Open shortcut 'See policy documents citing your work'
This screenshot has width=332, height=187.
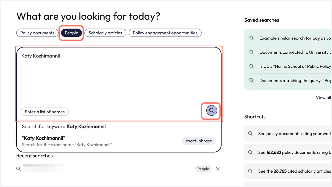tap(288, 133)
